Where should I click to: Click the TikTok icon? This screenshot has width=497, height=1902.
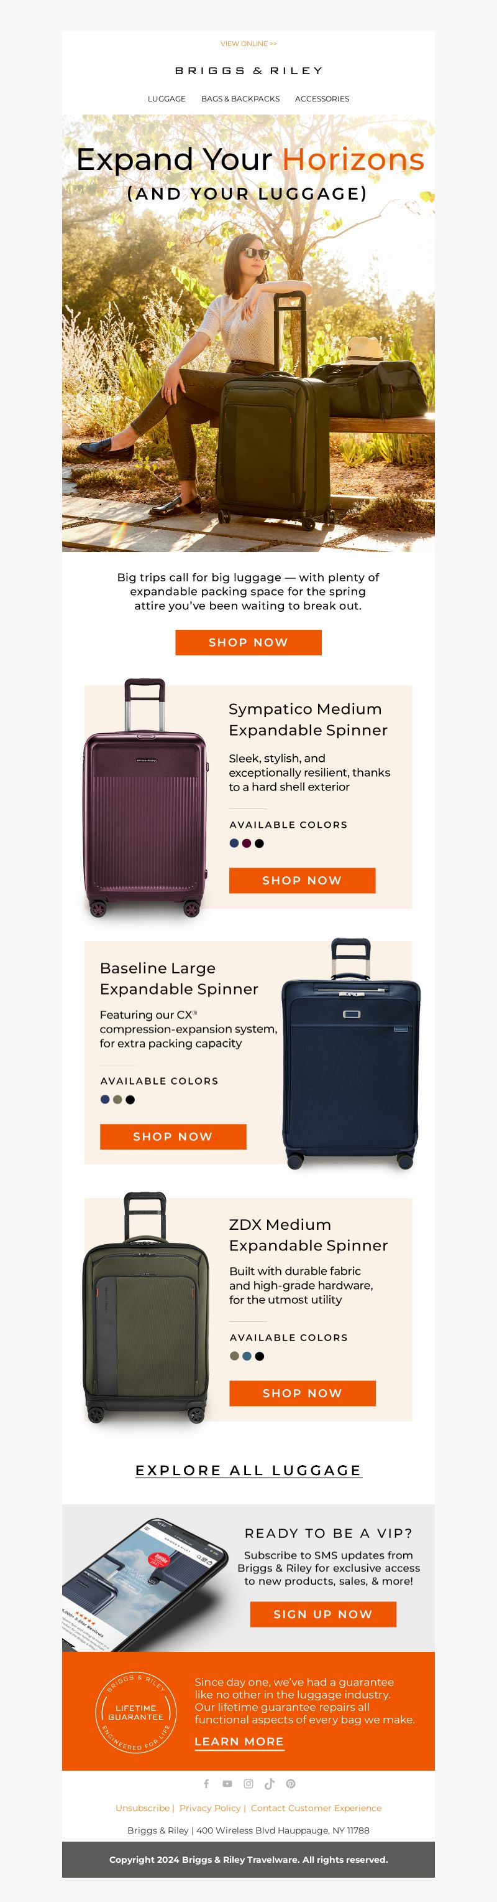[x=270, y=1784]
